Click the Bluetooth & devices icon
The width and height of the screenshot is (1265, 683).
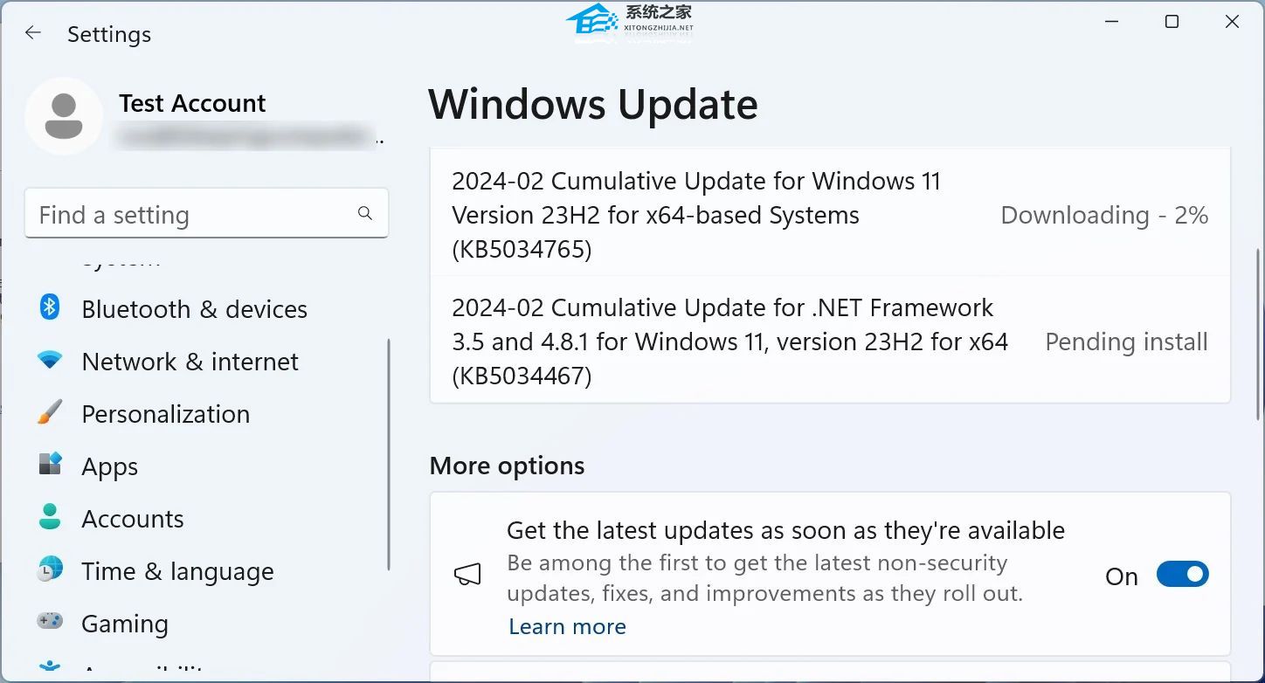coord(50,307)
